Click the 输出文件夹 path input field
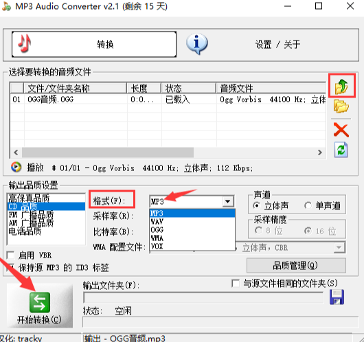 tap(203, 297)
